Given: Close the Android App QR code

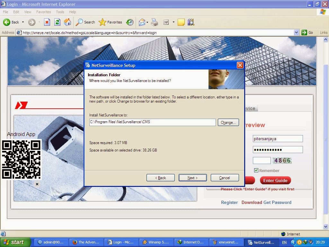Looking at the screenshot, I should pos(37,184).
